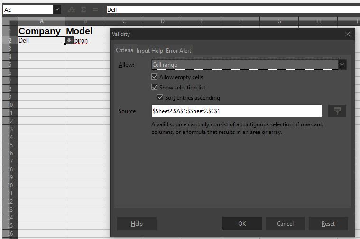The height and width of the screenshot is (239, 360).
Task: Click the Model header cell
Action: pos(85,31)
